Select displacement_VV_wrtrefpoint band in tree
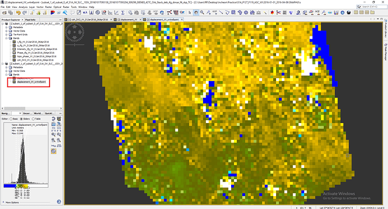The height and width of the screenshot is (209, 388). click(x=31, y=82)
